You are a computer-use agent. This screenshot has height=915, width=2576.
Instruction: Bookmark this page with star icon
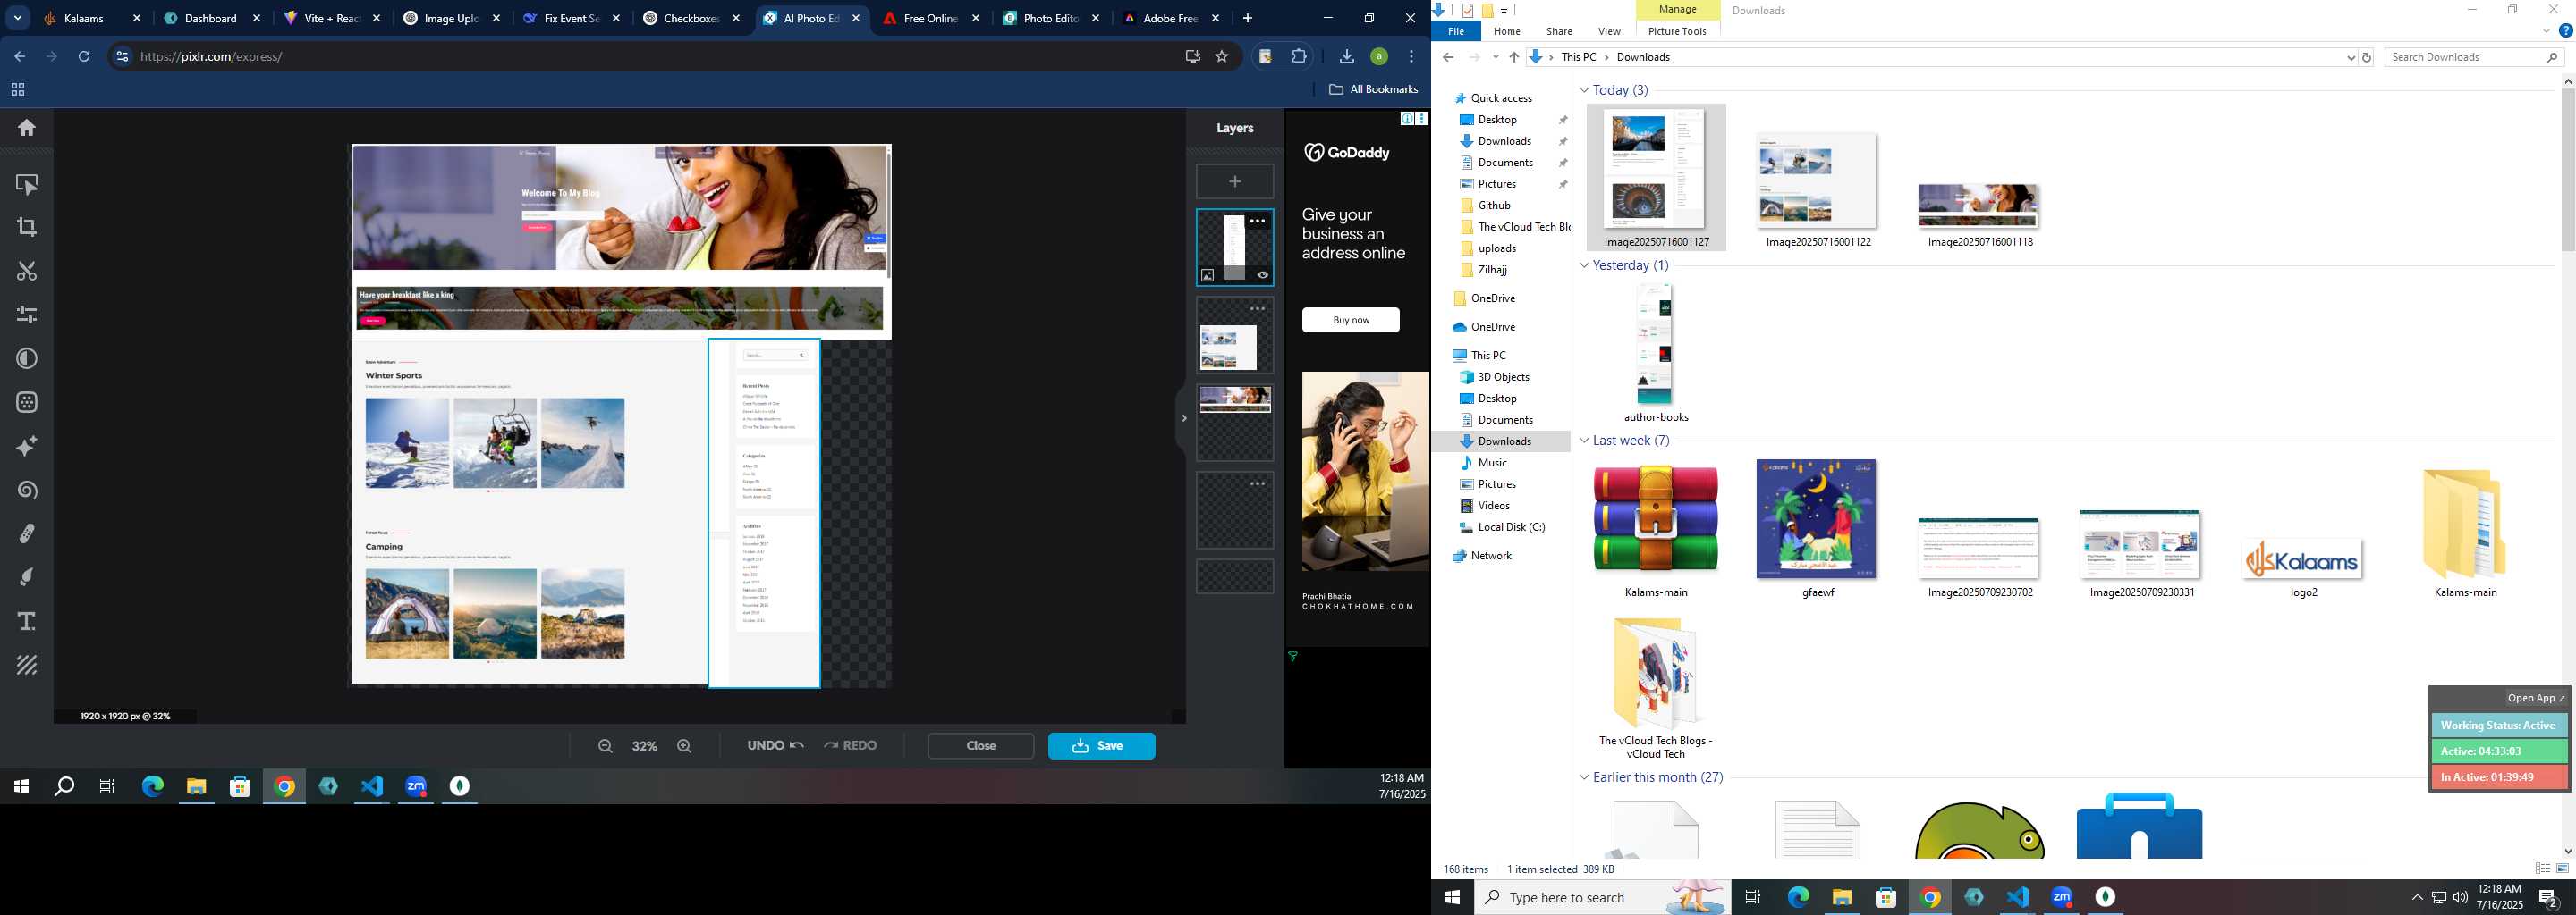pos(1221,57)
